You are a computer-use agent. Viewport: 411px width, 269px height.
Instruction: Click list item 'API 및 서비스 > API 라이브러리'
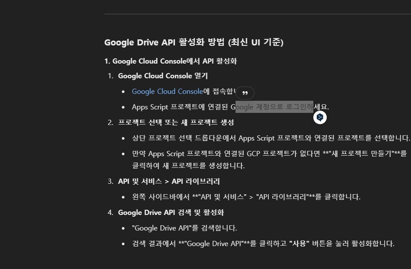(x=169, y=182)
